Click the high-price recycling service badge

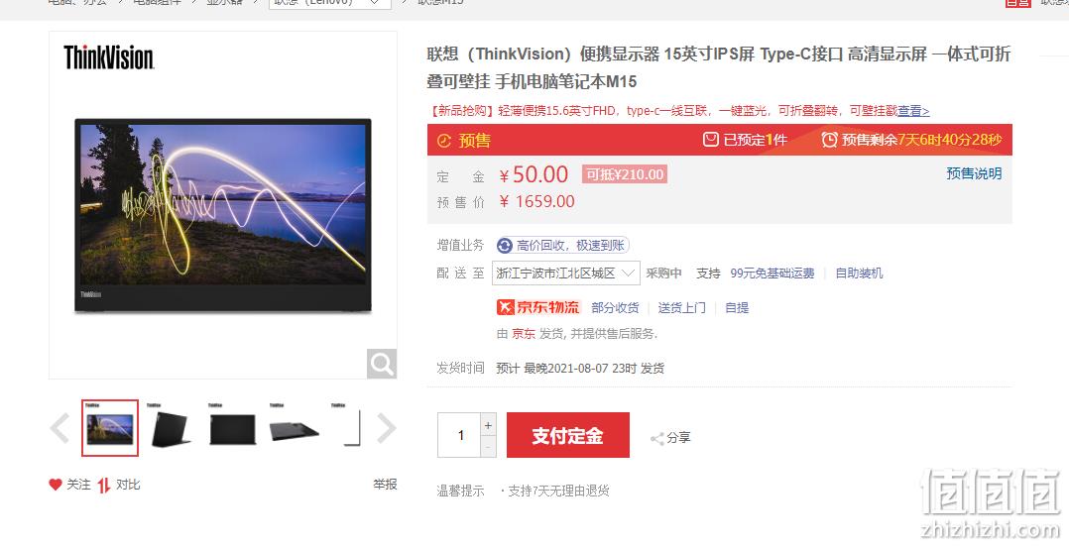click(x=562, y=245)
